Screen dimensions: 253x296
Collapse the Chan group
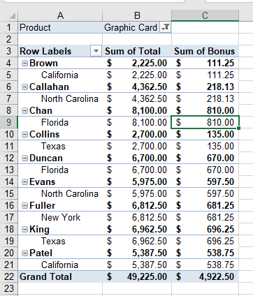(24, 111)
